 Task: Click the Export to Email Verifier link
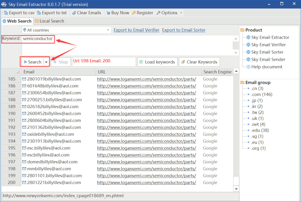coord(137,30)
